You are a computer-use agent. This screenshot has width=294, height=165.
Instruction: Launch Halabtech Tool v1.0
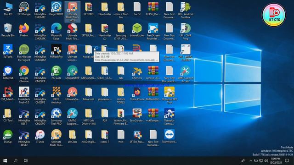pos(24,95)
